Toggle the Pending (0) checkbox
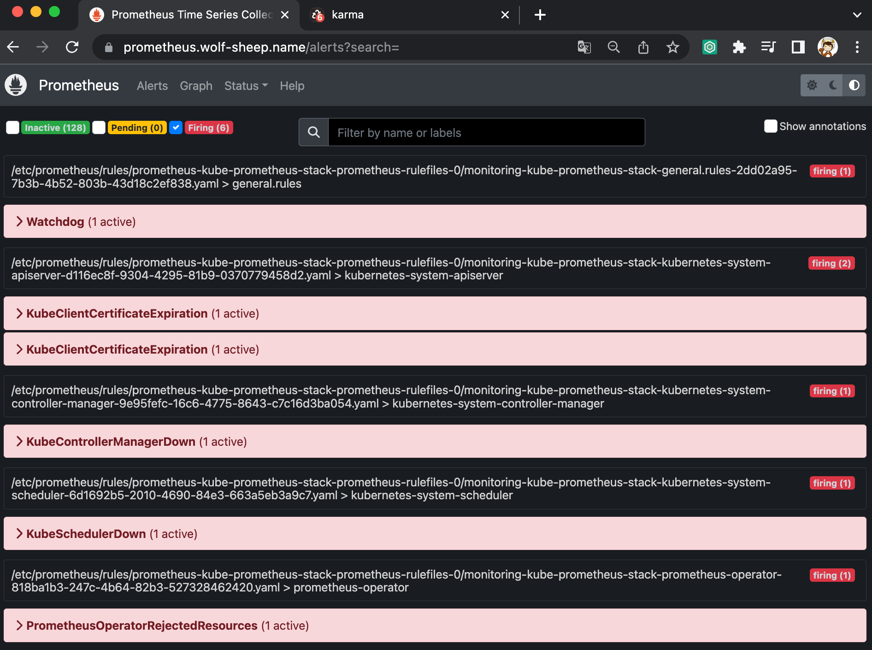Viewport: 872px width, 650px height. pyautogui.click(x=99, y=128)
